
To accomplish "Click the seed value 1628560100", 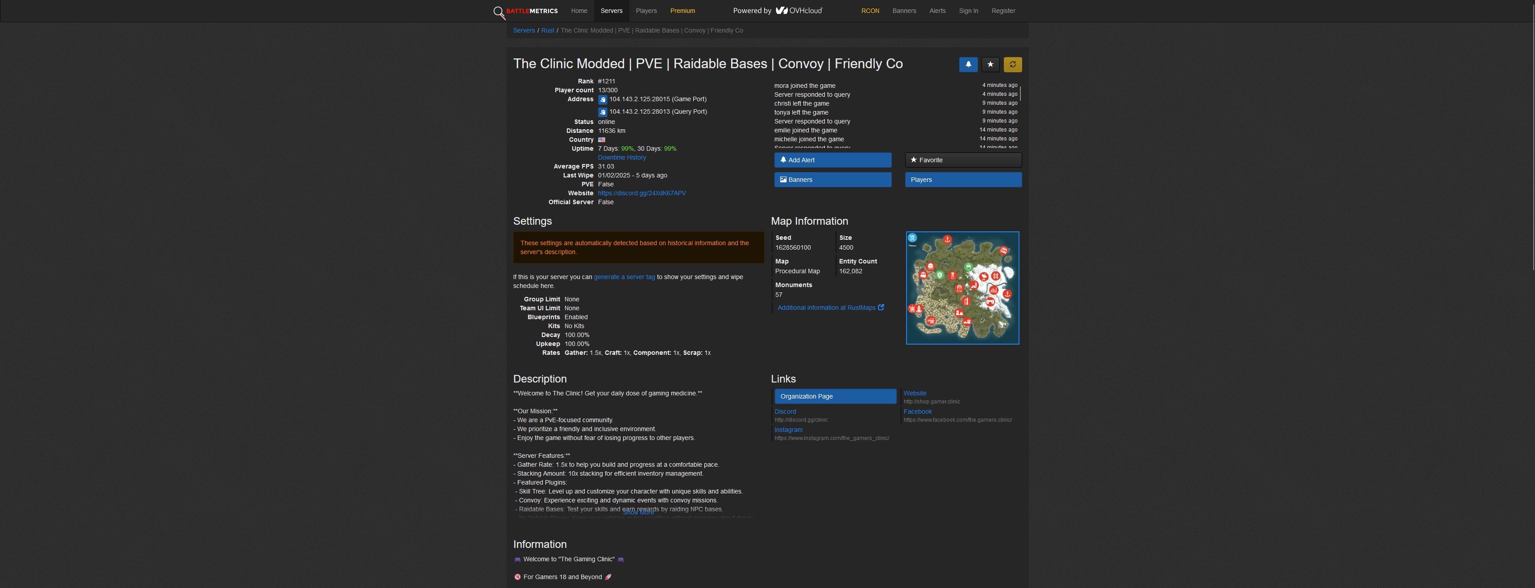I will point(793,247).
